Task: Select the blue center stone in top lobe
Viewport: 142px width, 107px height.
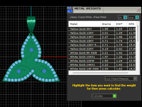Action: pos(31,50)
